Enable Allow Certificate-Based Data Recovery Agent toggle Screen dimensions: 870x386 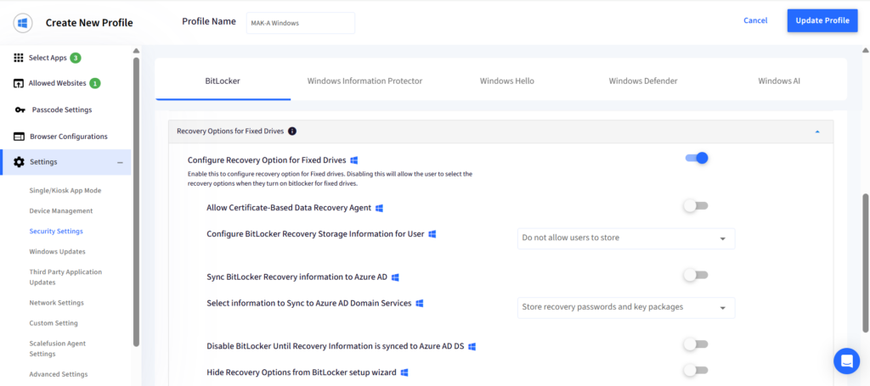tap(696, 206)
